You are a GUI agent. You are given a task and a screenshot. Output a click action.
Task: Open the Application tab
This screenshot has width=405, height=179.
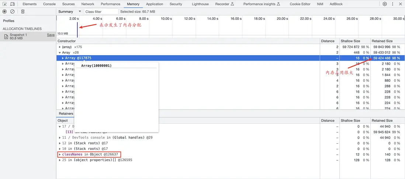pos(155,4)
